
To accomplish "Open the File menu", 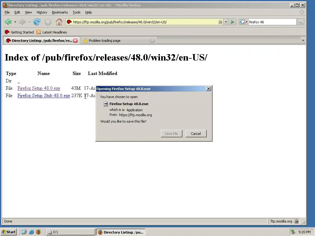I will tap(7, 12).
